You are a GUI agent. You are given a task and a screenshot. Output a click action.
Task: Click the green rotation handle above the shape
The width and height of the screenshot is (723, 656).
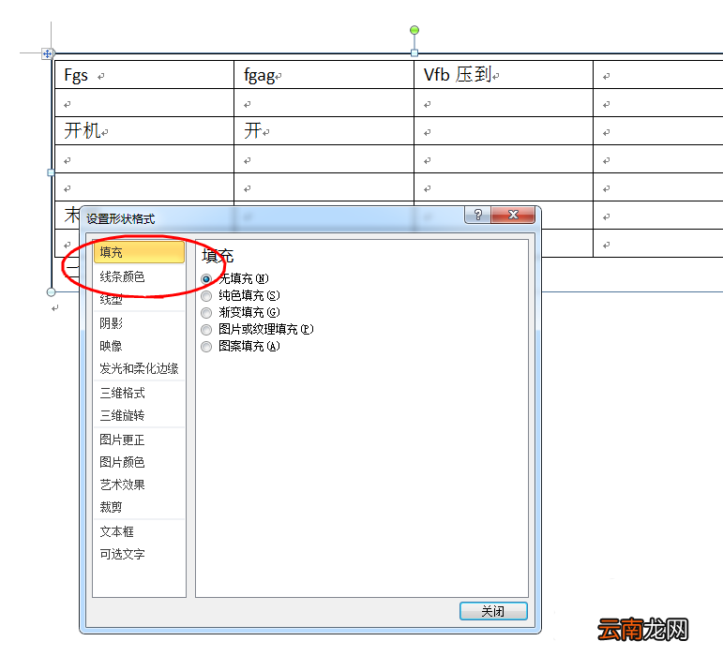pyautogui.click(x=414, y=30)
